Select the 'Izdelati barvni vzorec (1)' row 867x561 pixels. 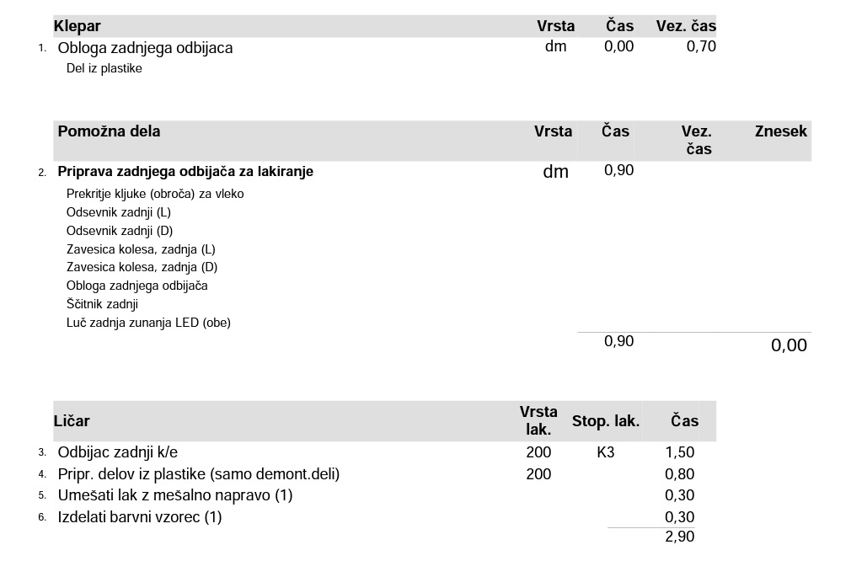(x=140, y=517)
